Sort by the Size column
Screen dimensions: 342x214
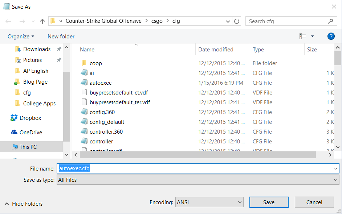point(312,50)
